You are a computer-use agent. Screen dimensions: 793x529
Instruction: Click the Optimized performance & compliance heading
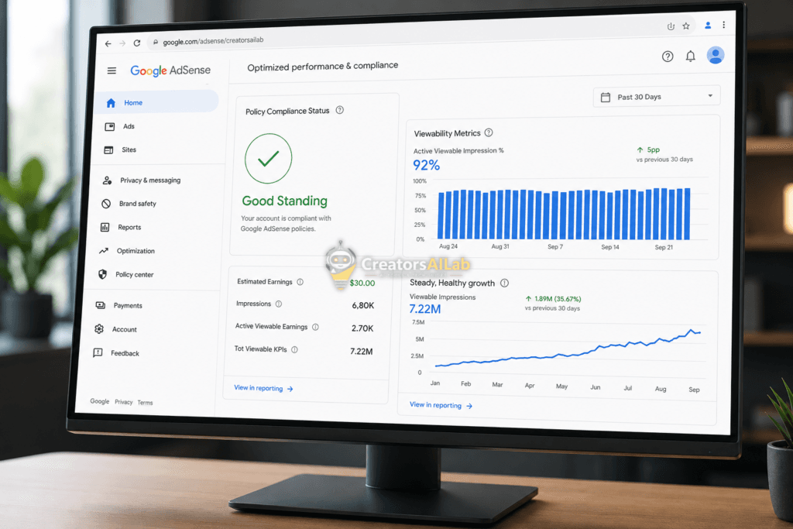coord(323,67)
